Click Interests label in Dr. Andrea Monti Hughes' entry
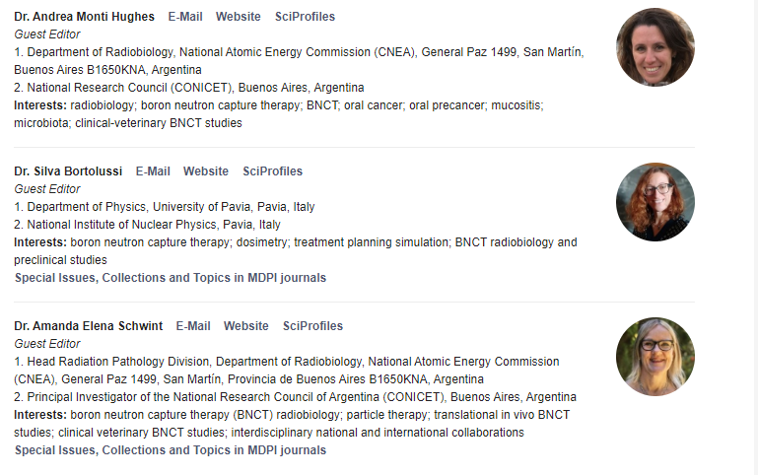This screenshot has height=475, width=758. coord(40,105)
